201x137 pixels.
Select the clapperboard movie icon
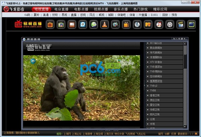click(181, 24)
